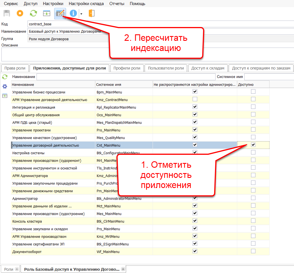Open the Настройки склада menu
294x273 pixels.
86,4
